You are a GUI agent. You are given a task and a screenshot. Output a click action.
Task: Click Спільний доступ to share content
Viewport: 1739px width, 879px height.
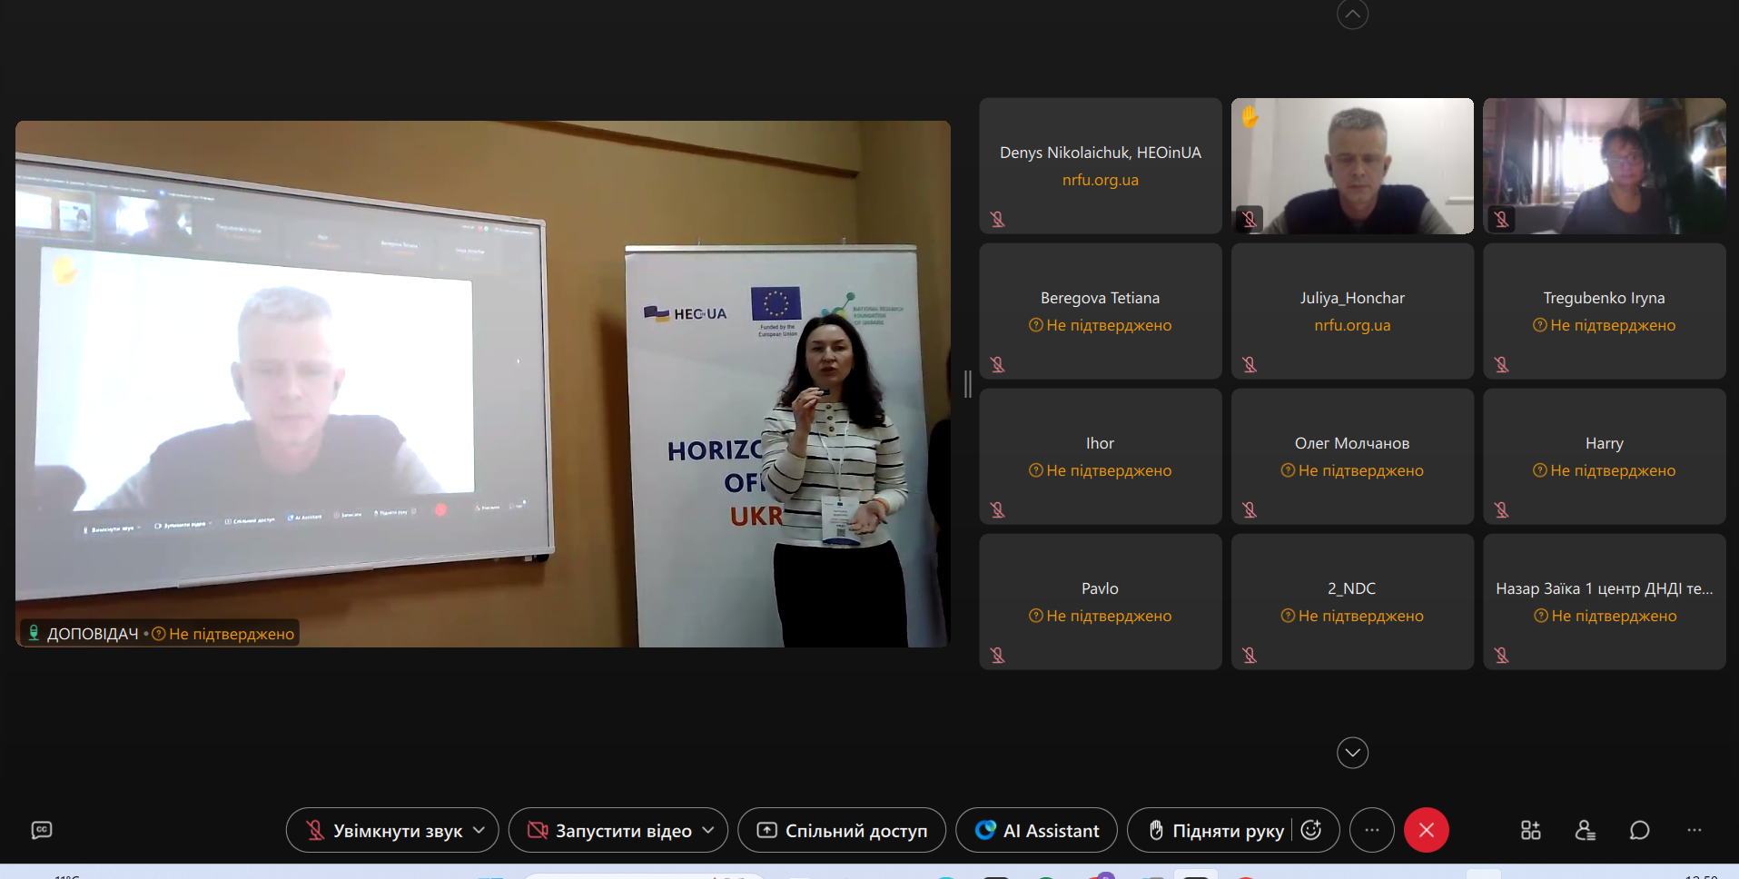coord(842,830)
